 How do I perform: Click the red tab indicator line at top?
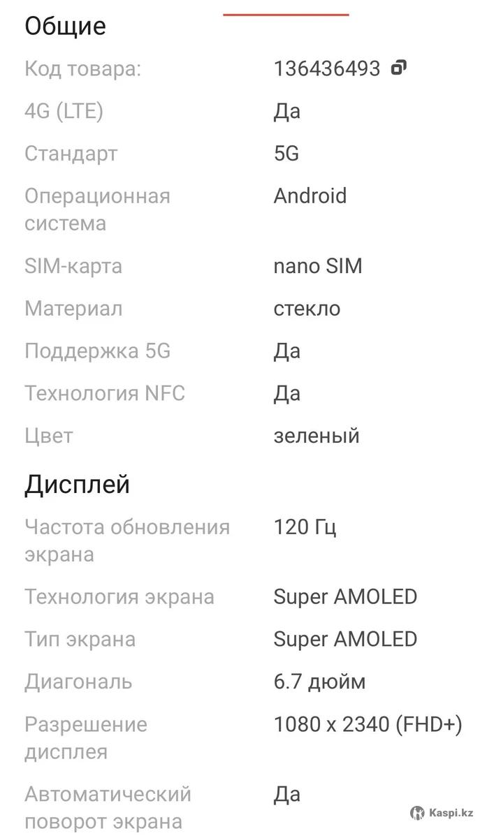click(286, 14)
